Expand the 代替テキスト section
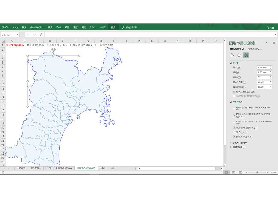The width and height of the screenshot is (278, 198). pyautogui.click(x=231, y=147)
